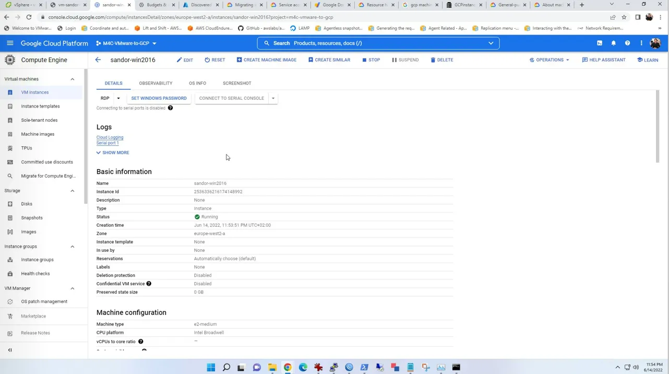Delete the instance with DELETE button
Image resolution: width=669 pixels, height=374 pixels.
tap(442, 60)
